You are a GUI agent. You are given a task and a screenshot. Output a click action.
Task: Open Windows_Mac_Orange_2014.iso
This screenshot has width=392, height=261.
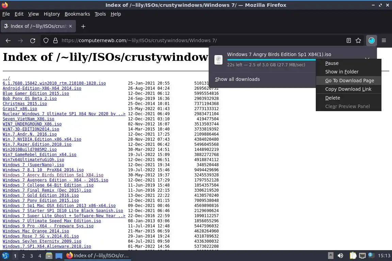[36, 231]
